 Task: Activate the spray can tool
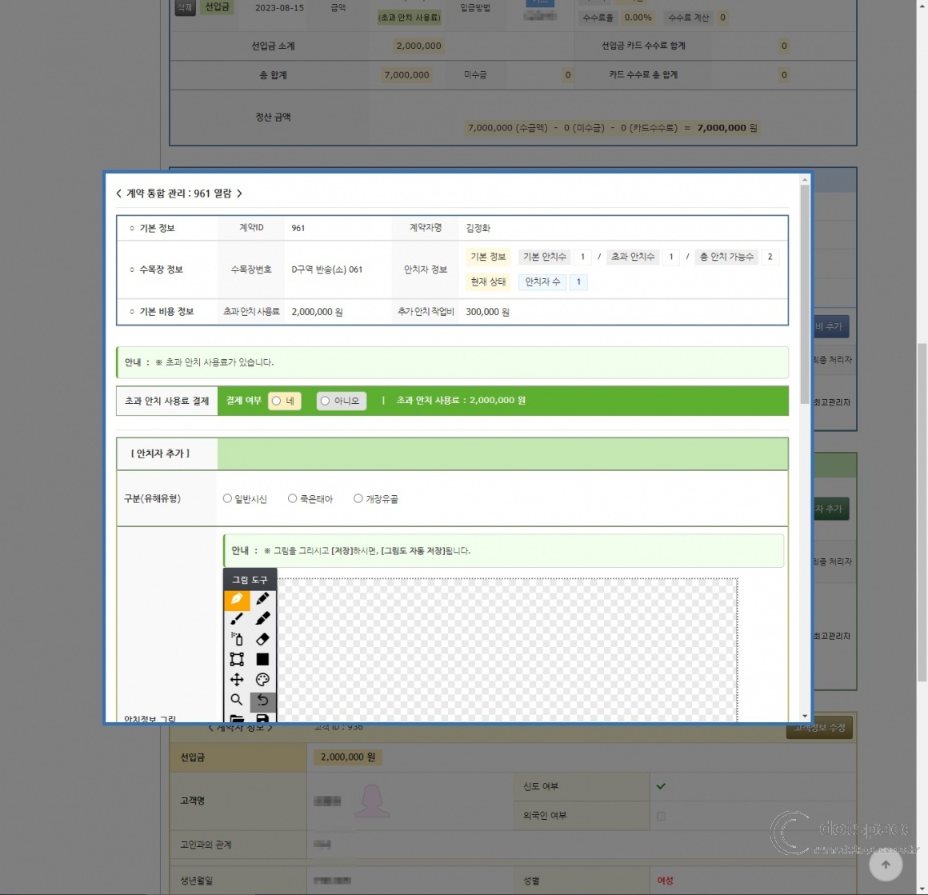pyautogui.click(x=237, y=639)
